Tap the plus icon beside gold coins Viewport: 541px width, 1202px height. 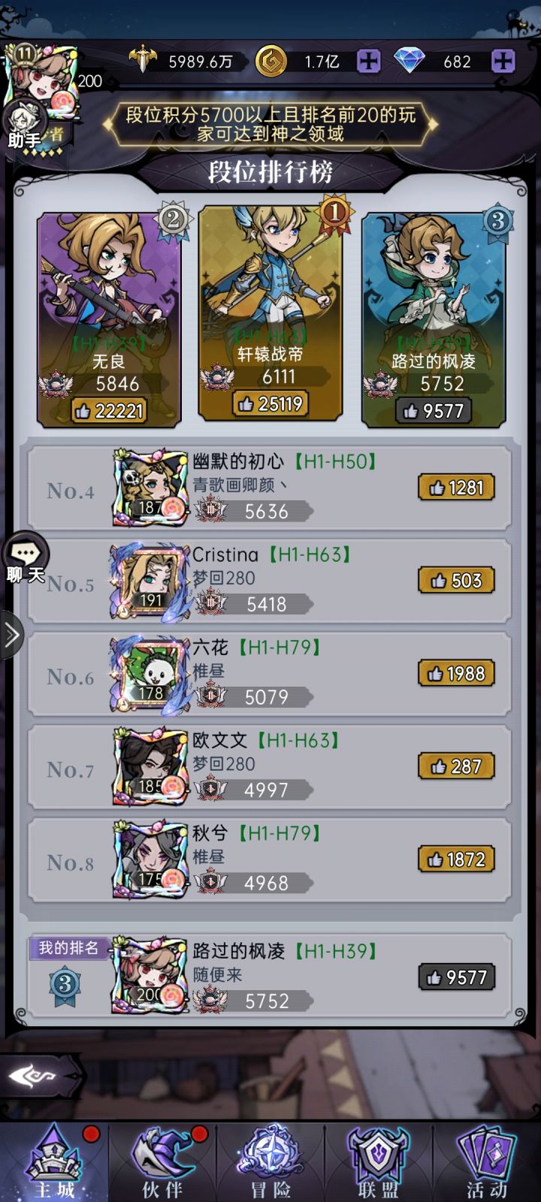click(x=368, y=61)
